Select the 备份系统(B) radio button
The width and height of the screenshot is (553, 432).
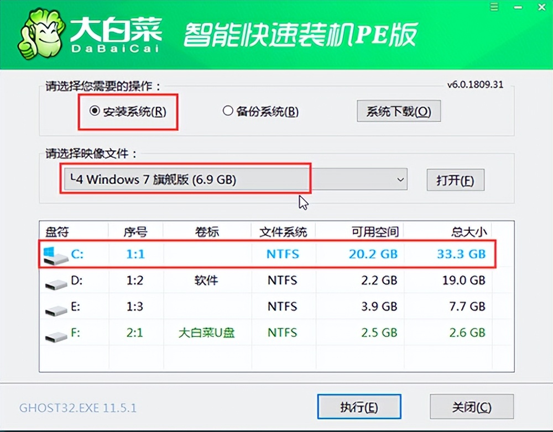(227, 111)
